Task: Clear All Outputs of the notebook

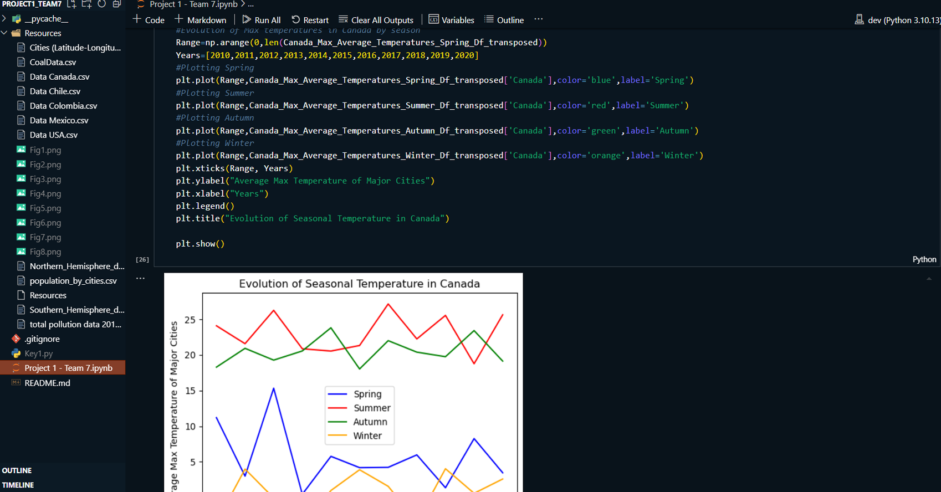Action: pos(376,20)
